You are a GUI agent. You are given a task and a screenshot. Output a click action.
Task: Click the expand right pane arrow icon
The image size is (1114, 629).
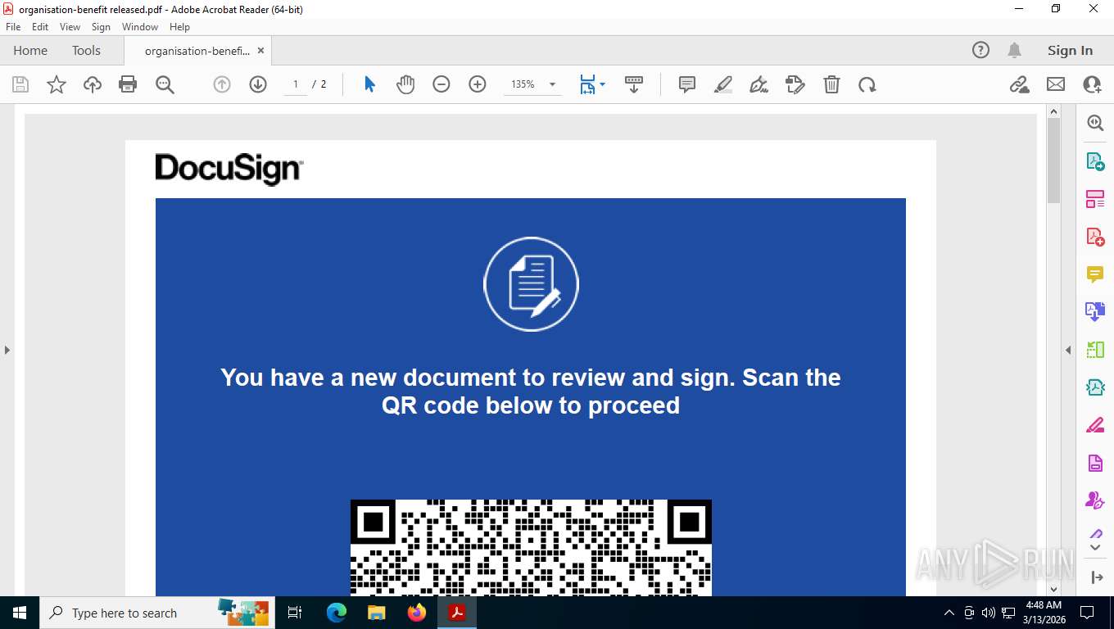coord(1098,577)
